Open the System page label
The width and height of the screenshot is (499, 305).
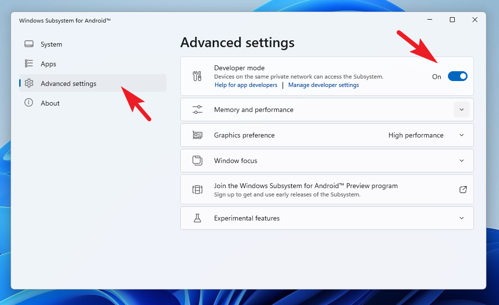pos(51,44)
